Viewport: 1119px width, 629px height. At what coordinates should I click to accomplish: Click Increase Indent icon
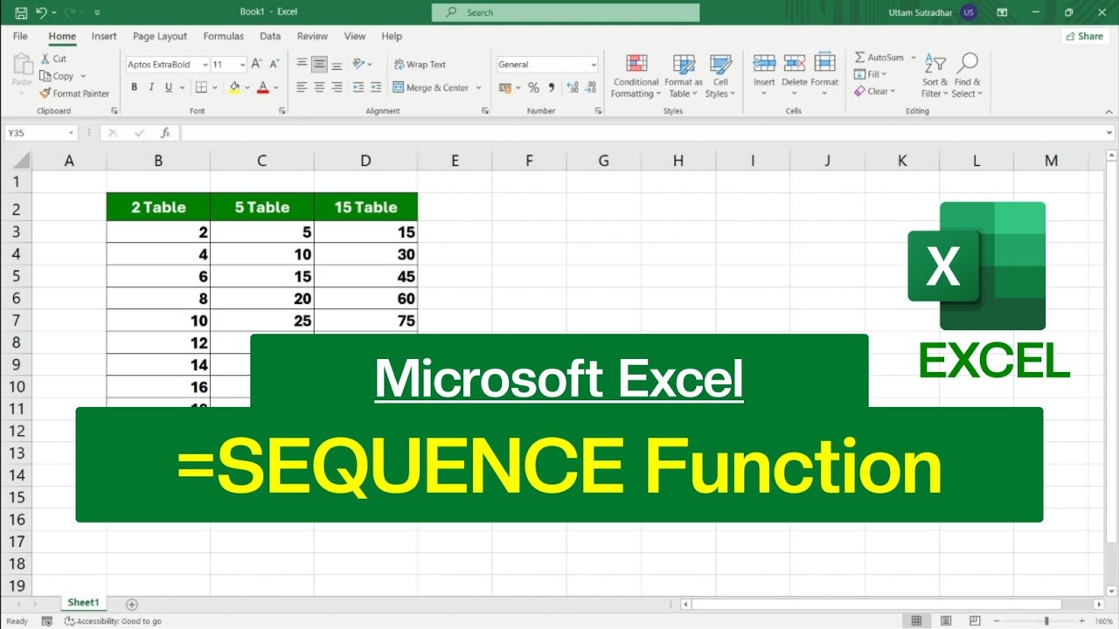pyautogui.click(x=376, y=87)
